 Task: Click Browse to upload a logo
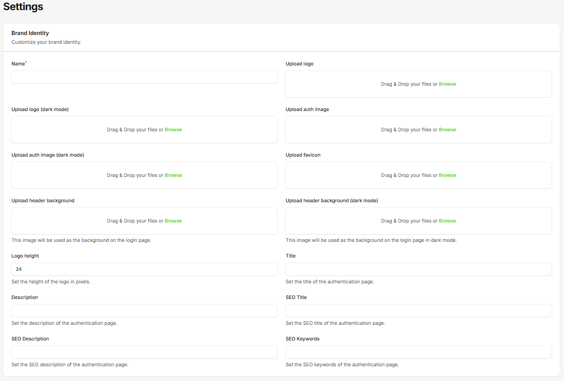click(447, 84)
